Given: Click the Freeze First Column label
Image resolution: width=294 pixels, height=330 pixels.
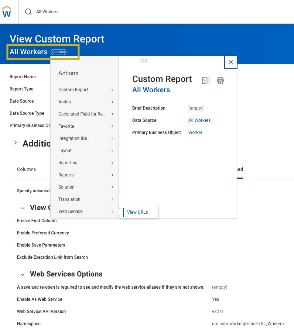Looking at the screenshot, I should pyautogui.click(x=37, y=221).
